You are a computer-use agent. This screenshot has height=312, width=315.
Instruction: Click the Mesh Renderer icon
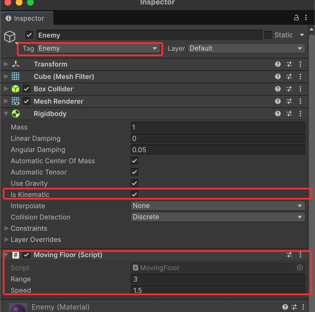(x=15, y=101)
